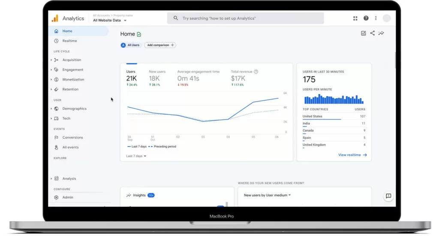The width and height of the screenshot is (439, 236).
Task: Follow the View realtime link
Action: (352, 155)
